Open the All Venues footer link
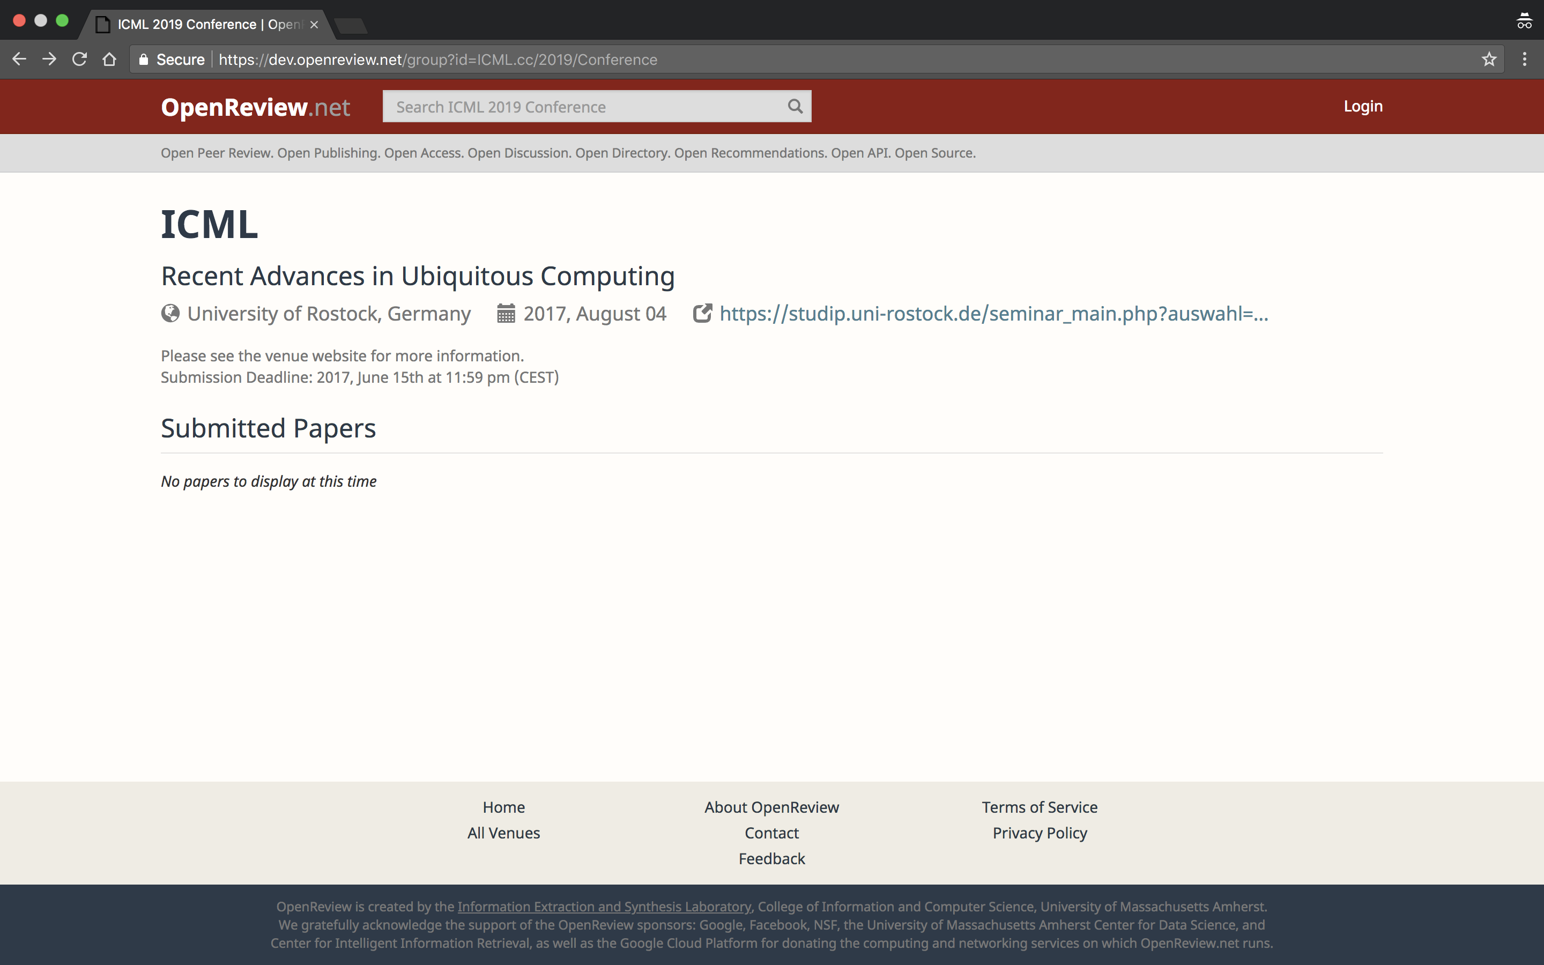This screenshot has height=965, width=1544. click(503, 833)
